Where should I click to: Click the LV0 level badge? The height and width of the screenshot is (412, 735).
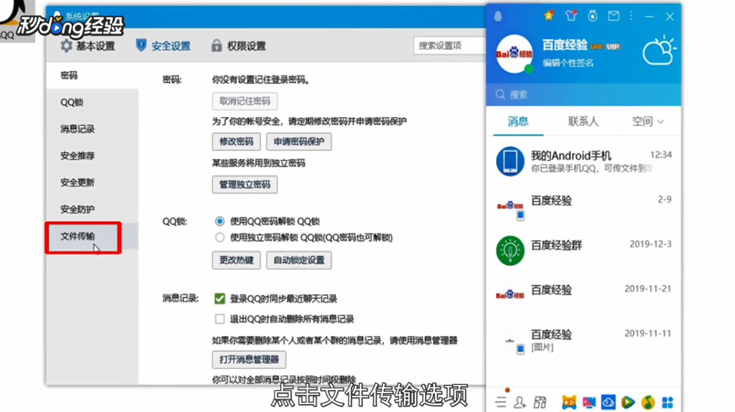pyautogui.click(x=596, y=47)
